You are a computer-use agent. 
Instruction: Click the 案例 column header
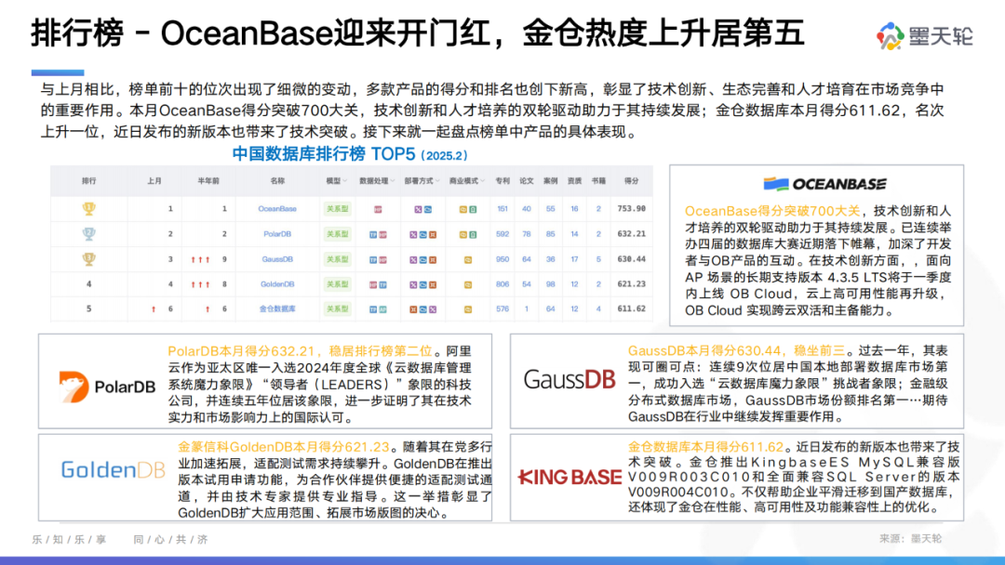pyautogui.click(x=551, y=181)
